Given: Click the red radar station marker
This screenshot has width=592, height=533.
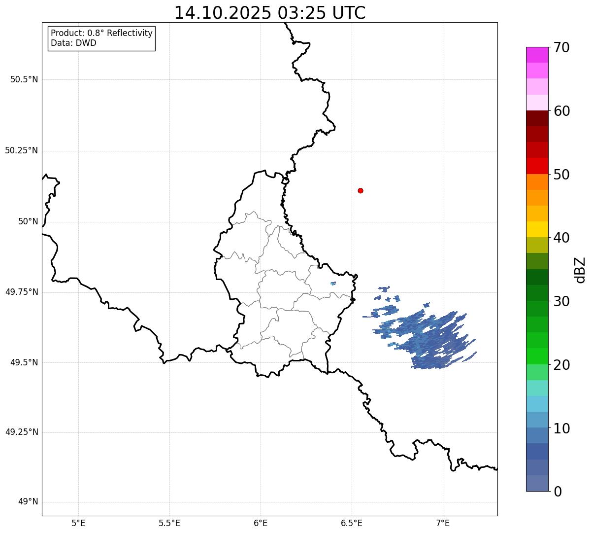Looking at the screenshot, I should pyautogui.click(x=361, y=190).
